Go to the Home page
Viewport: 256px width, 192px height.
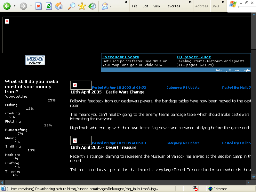[59, 6]
